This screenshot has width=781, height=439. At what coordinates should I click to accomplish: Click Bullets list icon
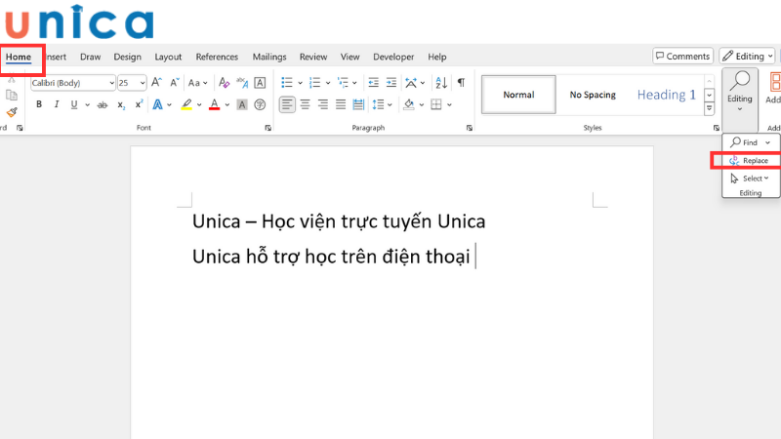(287, 83)
